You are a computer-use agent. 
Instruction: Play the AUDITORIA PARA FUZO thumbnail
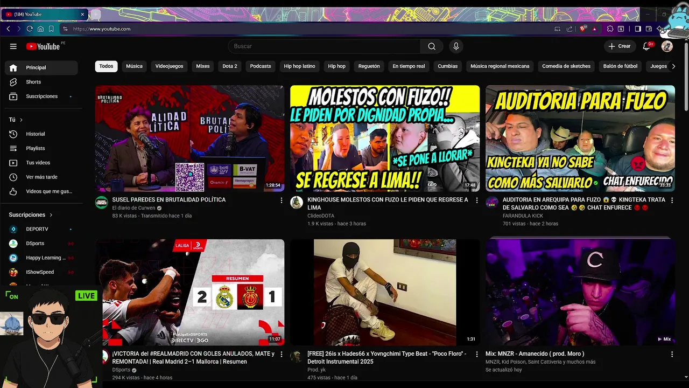coord(580,138)
